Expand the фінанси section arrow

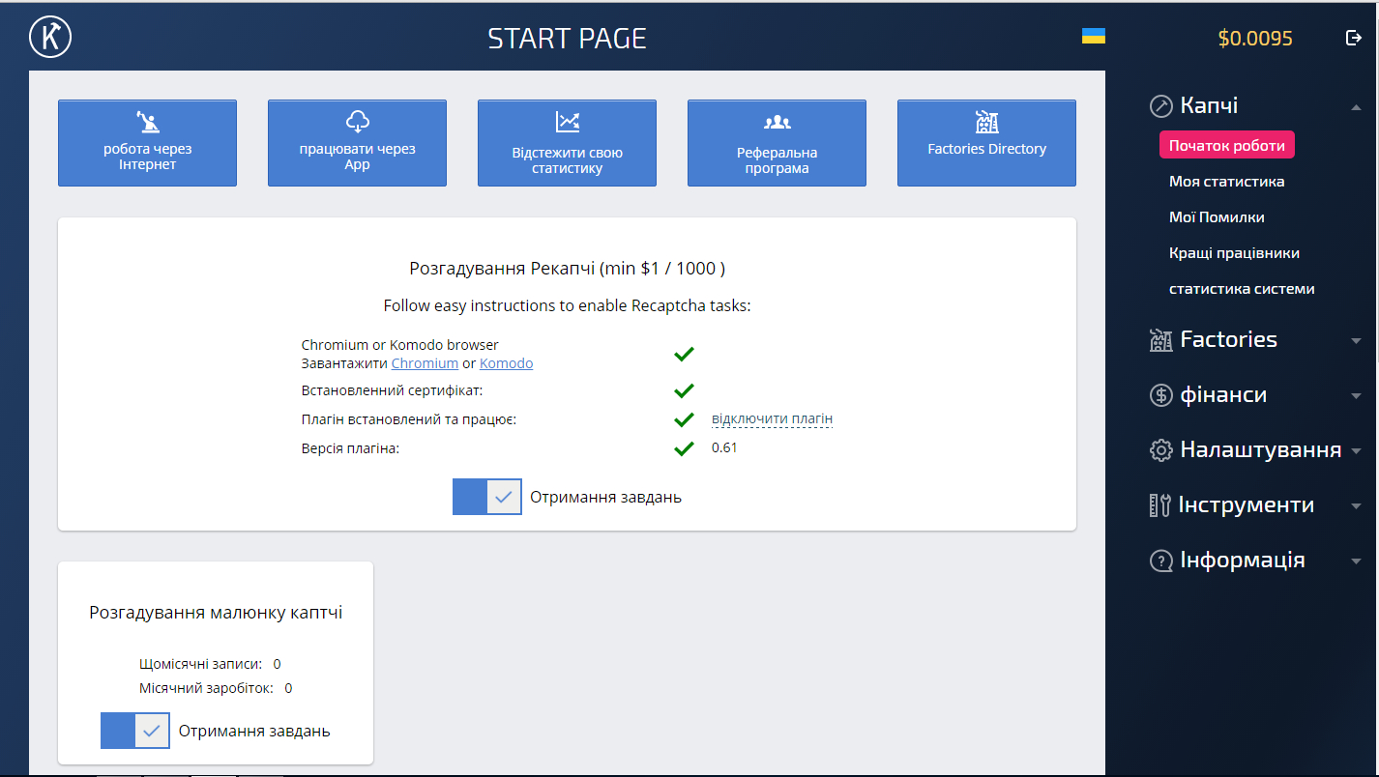1356,396
